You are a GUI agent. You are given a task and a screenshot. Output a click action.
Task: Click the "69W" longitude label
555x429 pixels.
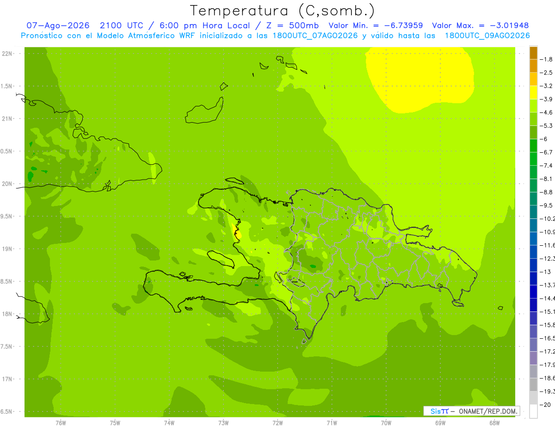(440, 423)
